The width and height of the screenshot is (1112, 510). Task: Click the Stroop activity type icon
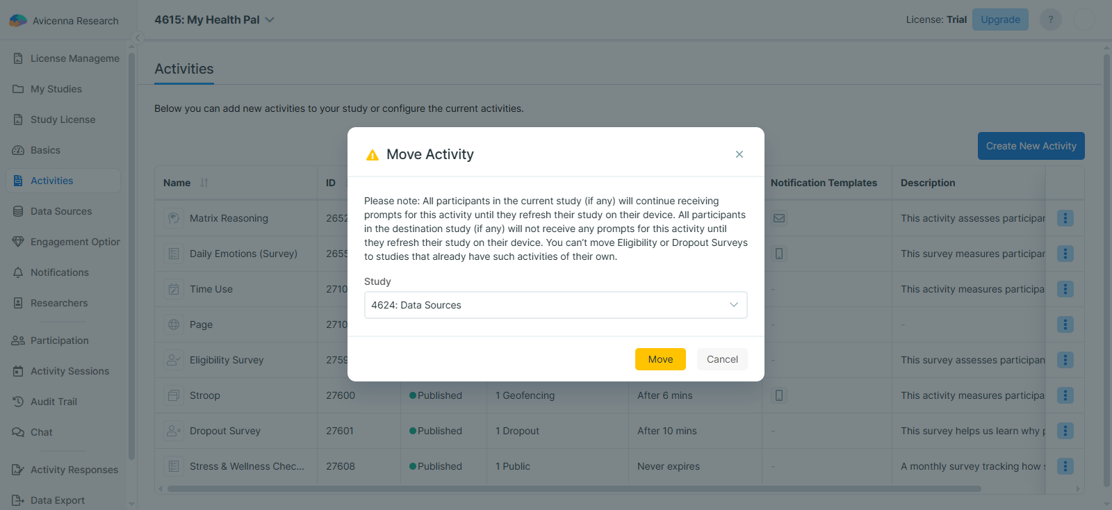point(173,395)
